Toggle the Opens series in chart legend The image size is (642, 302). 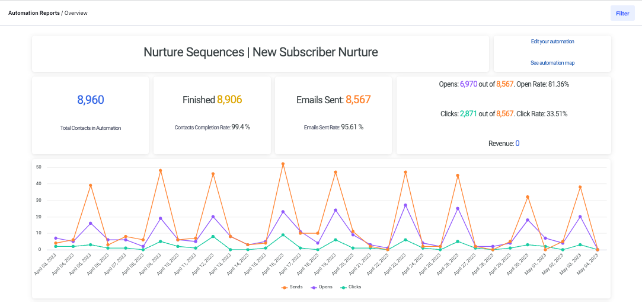click(321, 287)
